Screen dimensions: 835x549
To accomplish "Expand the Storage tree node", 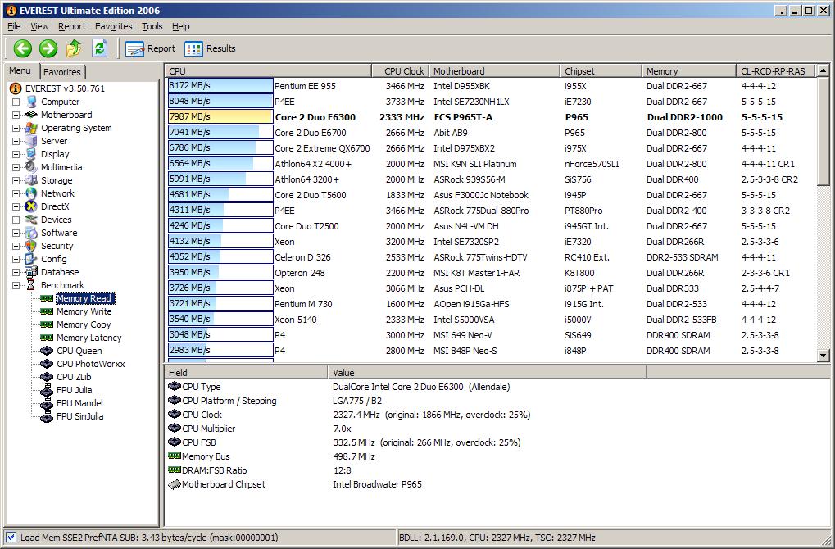I will tap(16, 180).
